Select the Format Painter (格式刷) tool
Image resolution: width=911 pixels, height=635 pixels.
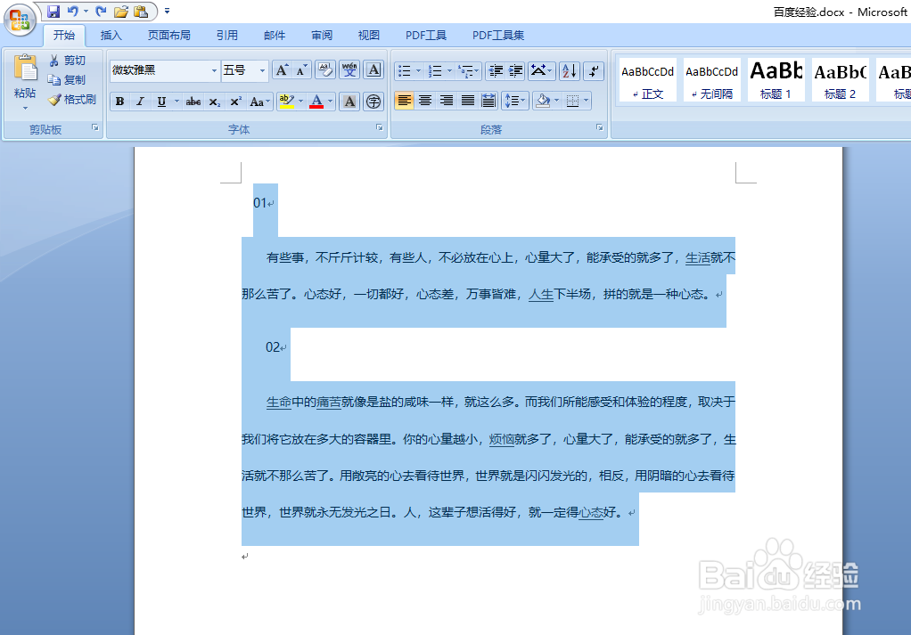pos(73,100)
